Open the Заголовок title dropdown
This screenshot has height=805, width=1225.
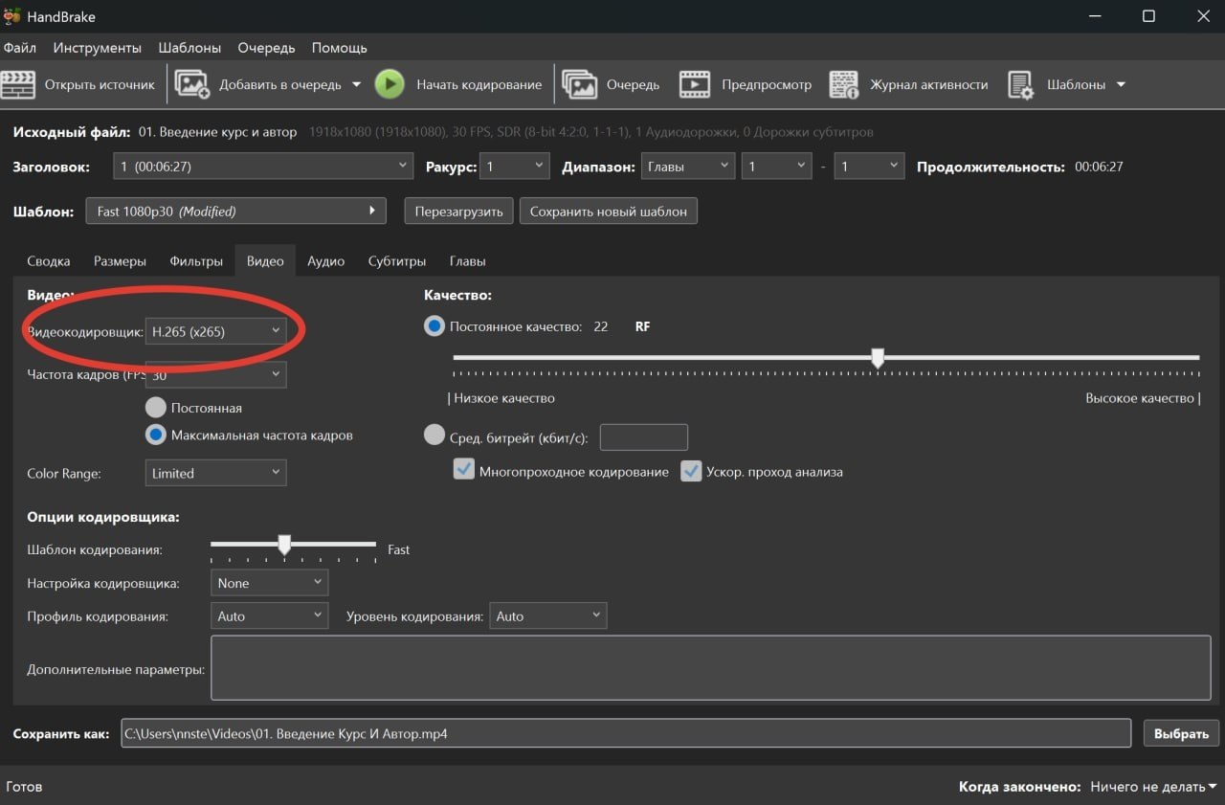coord(263,167)
